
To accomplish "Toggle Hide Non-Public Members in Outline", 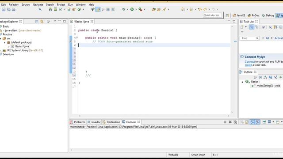I will (x=280, y=77).
